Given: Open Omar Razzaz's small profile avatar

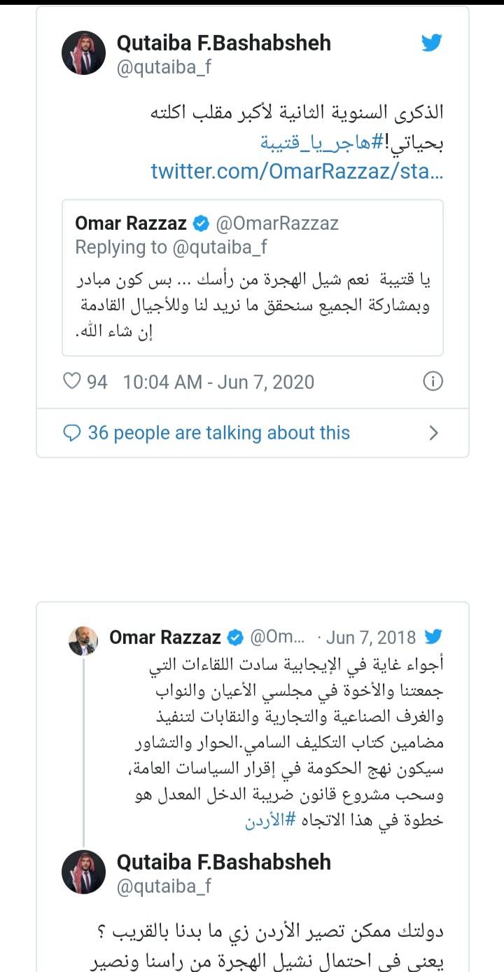Looking at the screenshot, I should pos(83,641).
